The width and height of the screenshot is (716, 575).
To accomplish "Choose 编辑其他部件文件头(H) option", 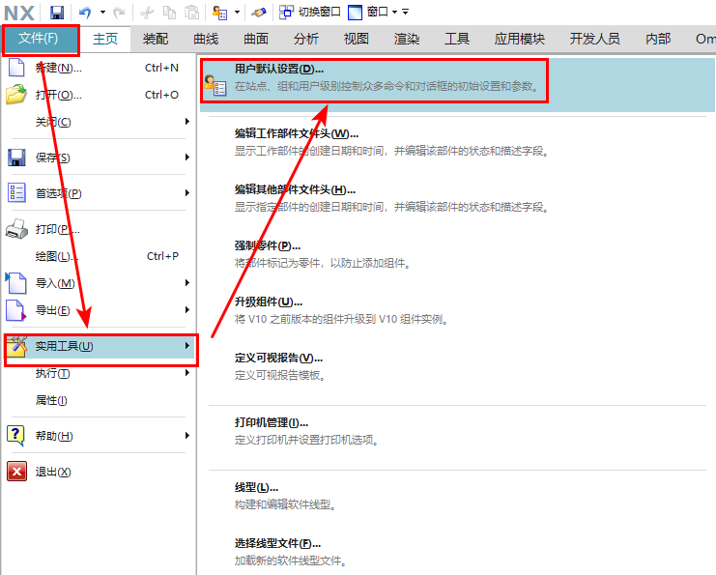I will tap(458, 198).
